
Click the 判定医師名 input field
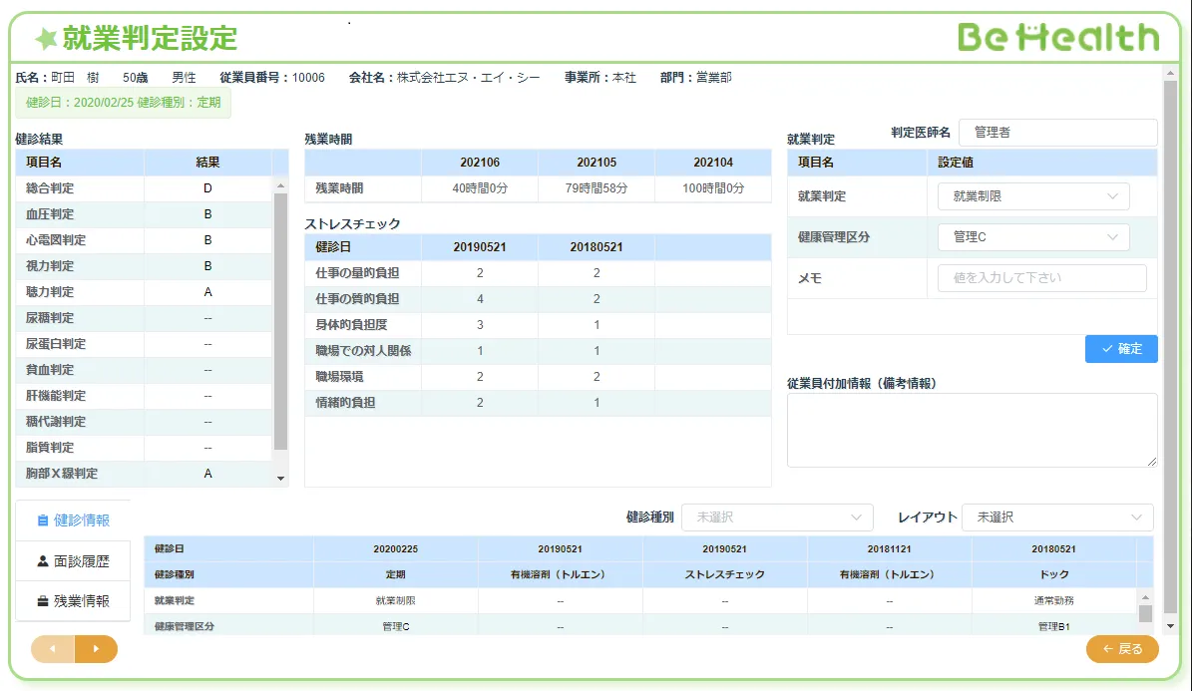(1057, 132)
